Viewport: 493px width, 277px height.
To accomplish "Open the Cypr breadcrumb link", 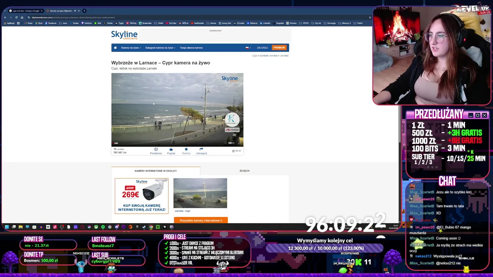I will 254,55.
